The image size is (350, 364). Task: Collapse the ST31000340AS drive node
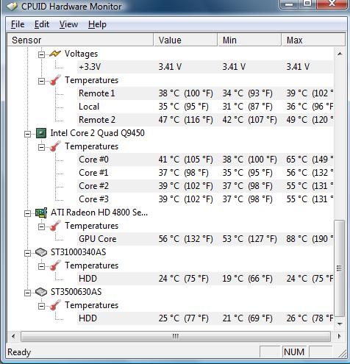point(27,253)
